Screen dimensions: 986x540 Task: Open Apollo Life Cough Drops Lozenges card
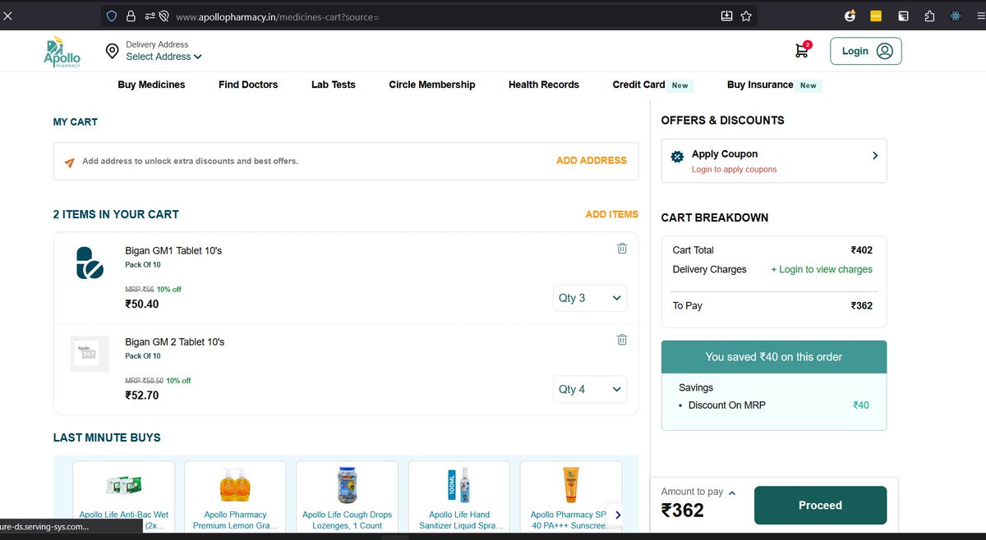pyautogui.click(x=348, y=497)
